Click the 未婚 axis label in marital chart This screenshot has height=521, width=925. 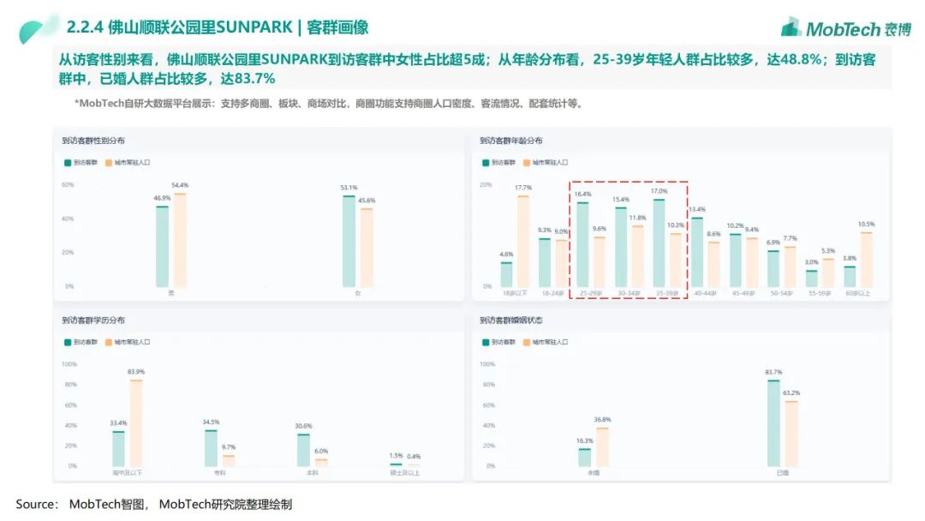pyautogui.click(x=594, y=473)
